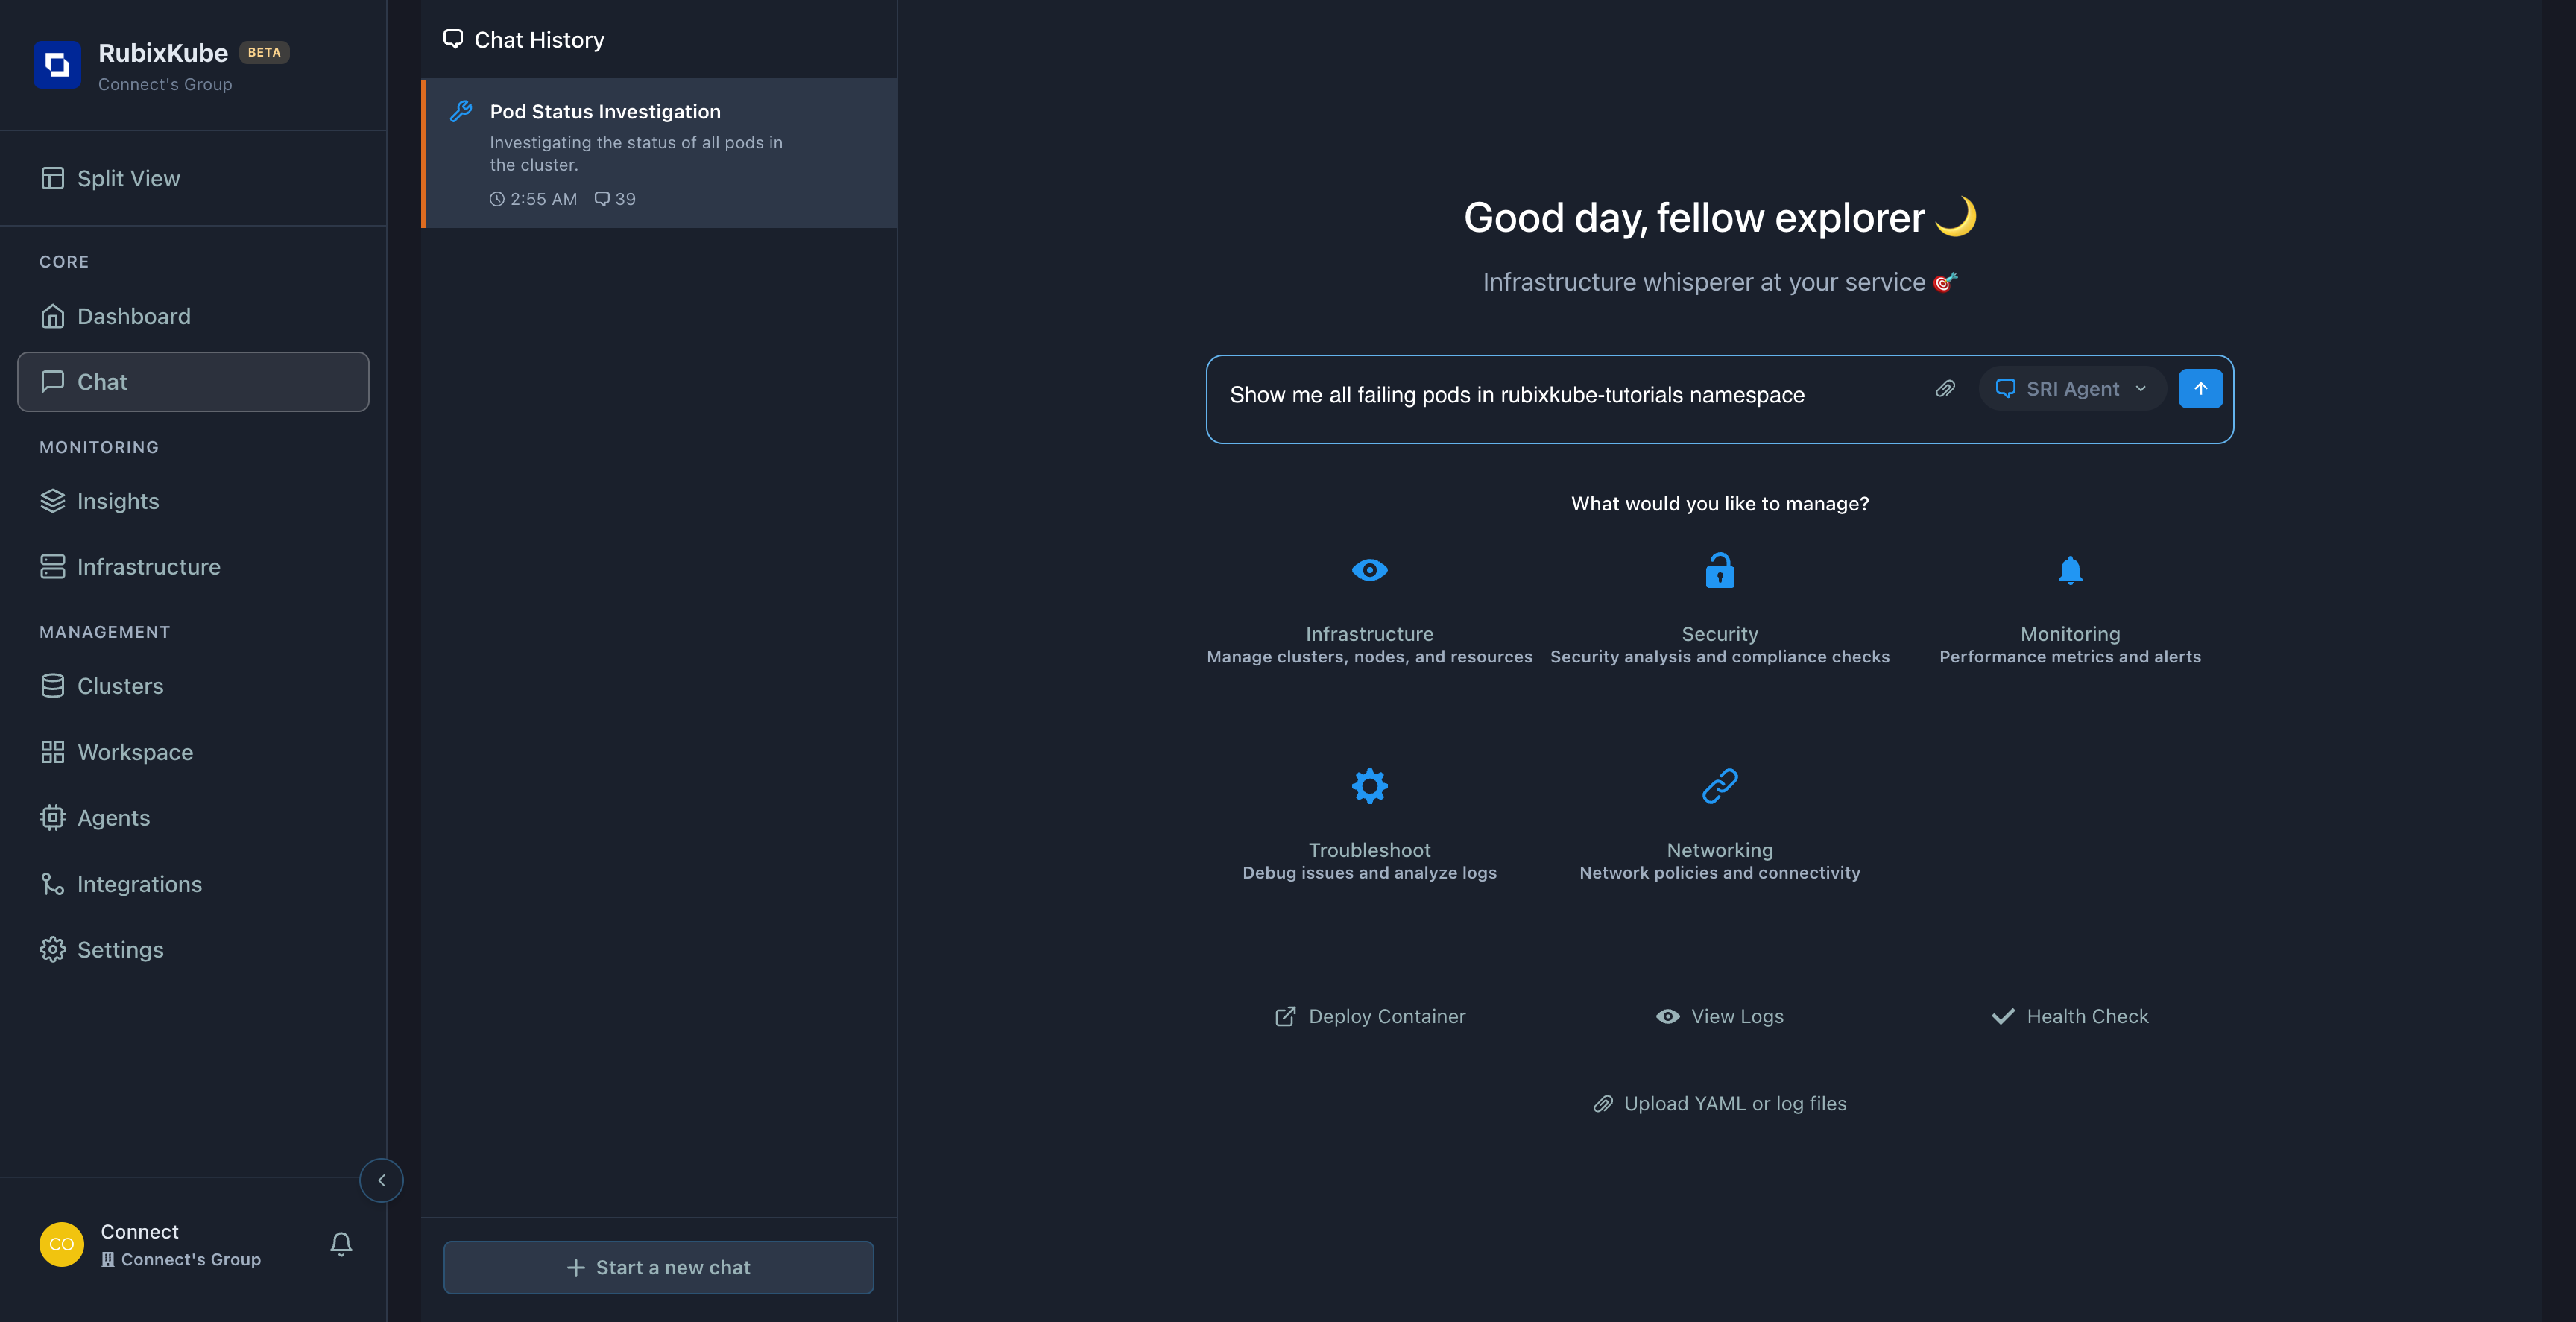Open the SRI Agent dropdown selector
Screen dimensions: 2576x1322
[2071, 389]
